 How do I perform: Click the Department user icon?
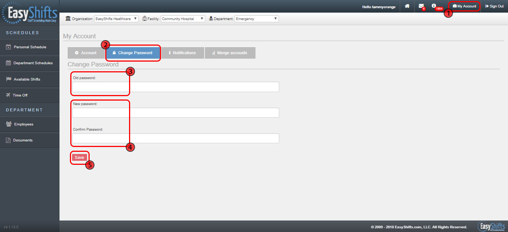[x=211, y=19]
